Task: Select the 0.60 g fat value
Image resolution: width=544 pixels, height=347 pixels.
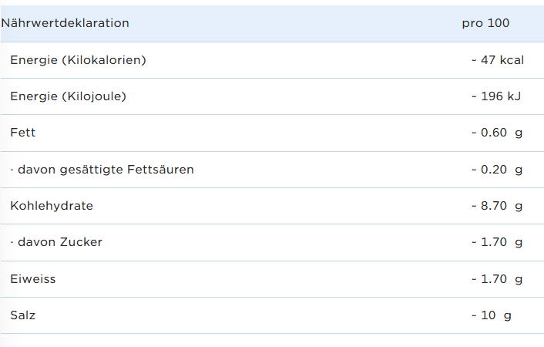Action: [497, 133]
